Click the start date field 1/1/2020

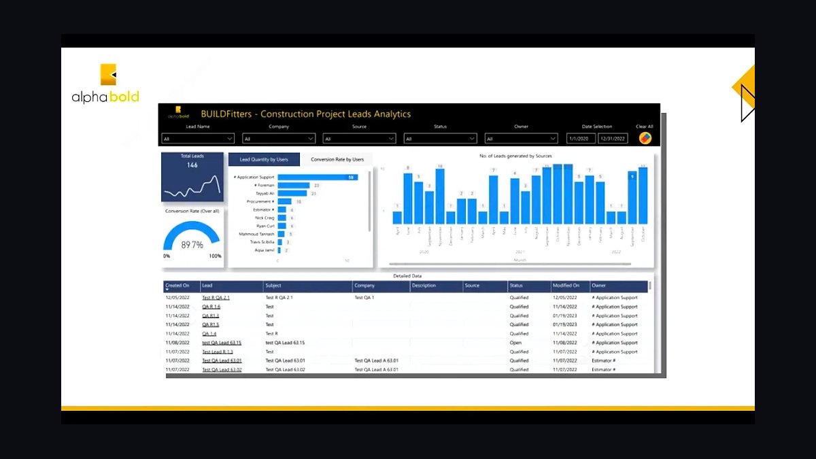(x=581, y=139)
